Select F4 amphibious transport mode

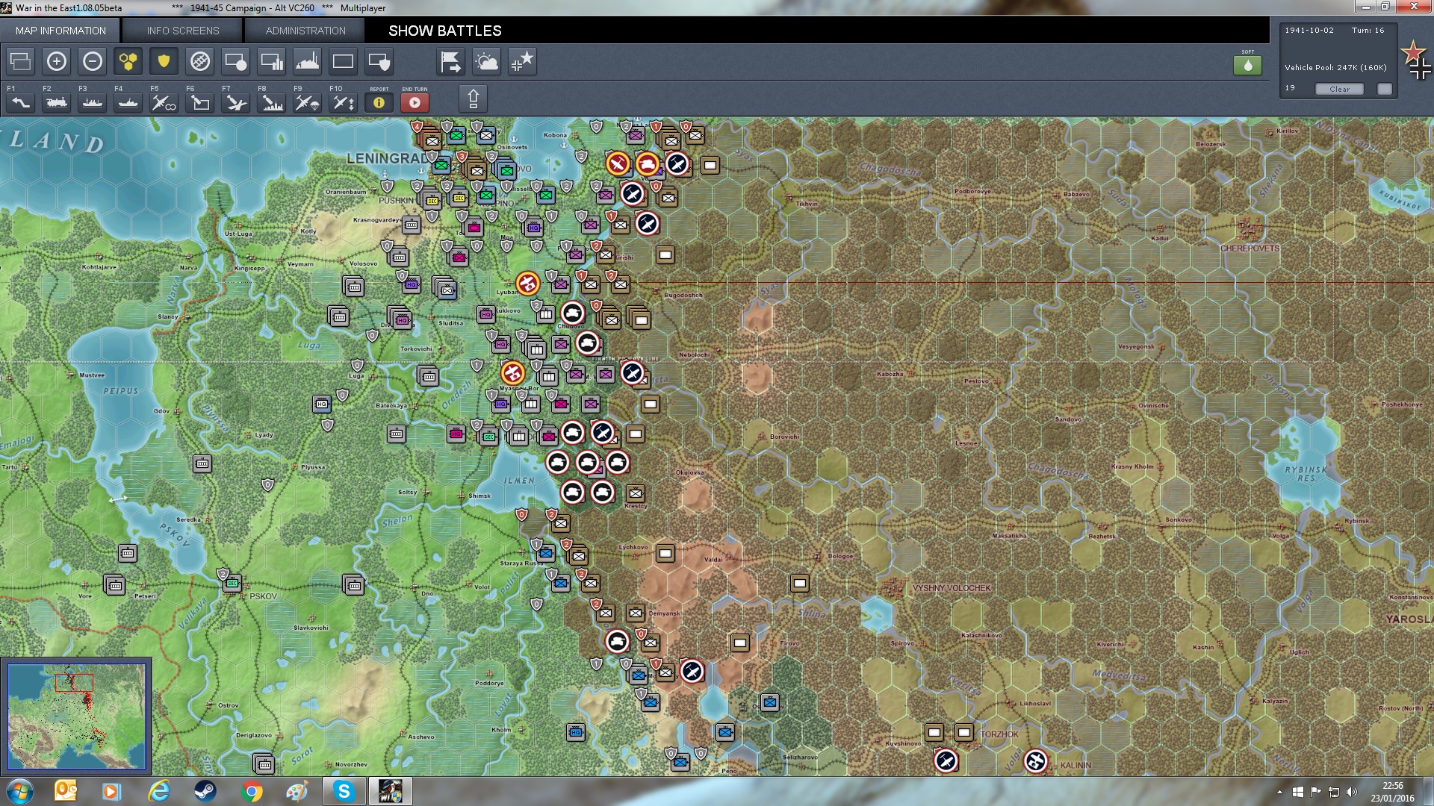[x=128, y=102]
